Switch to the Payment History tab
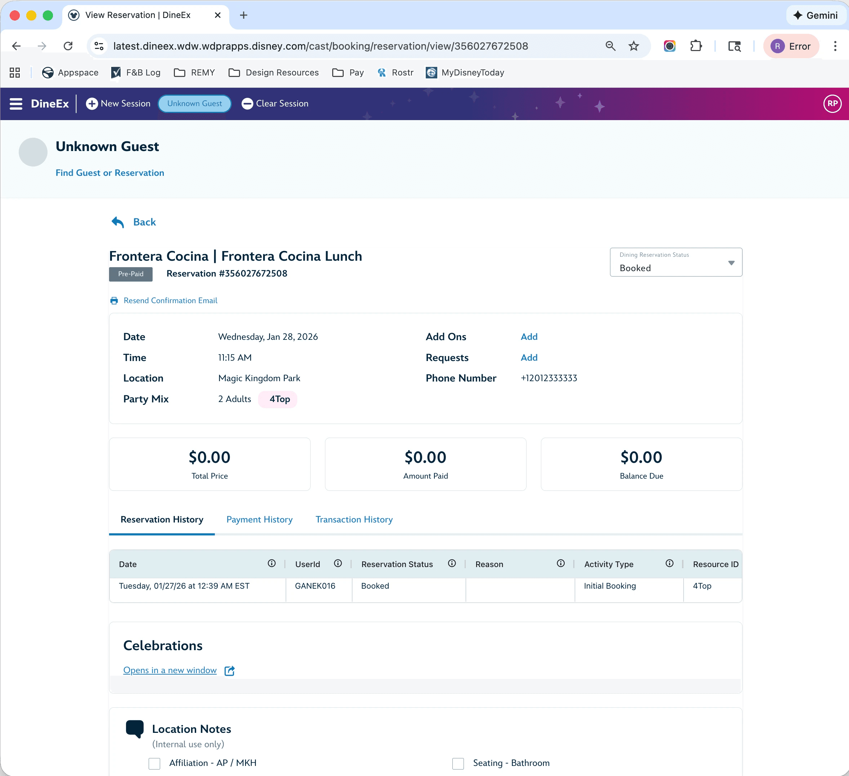849x776 pixels. pos(259,520)
